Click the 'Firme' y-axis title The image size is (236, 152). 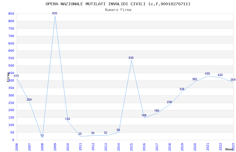(x=8, y=77)
